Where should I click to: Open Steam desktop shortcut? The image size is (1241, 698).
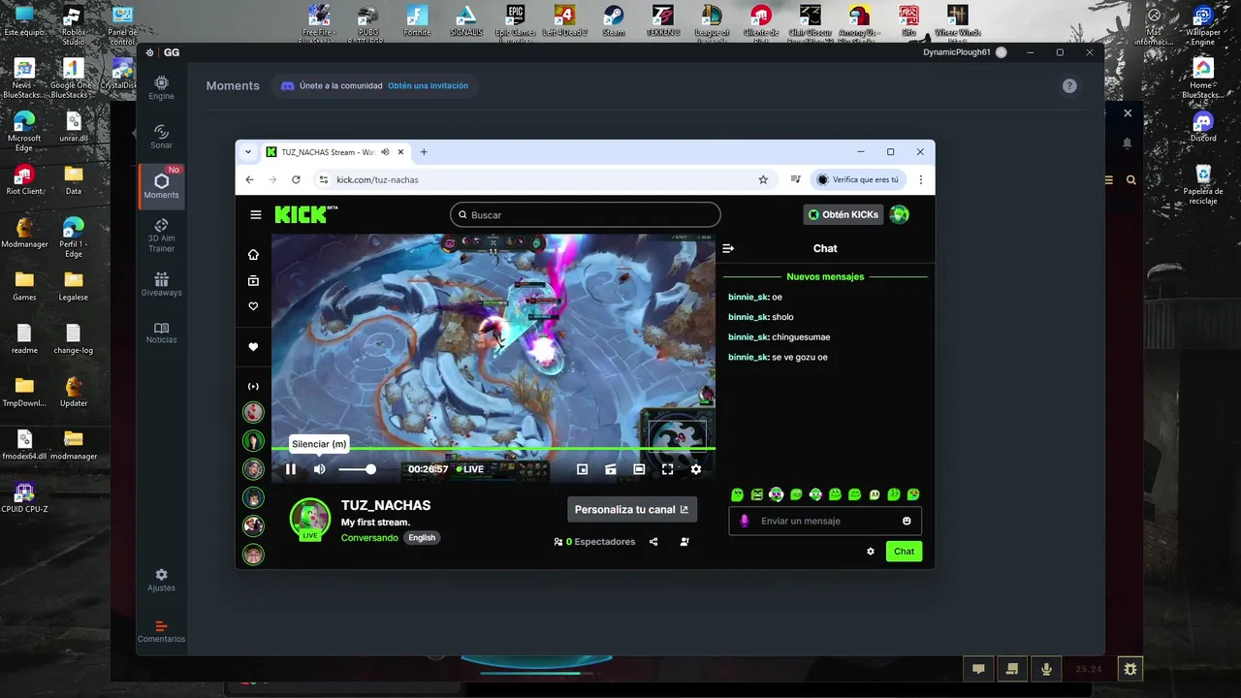614,20
